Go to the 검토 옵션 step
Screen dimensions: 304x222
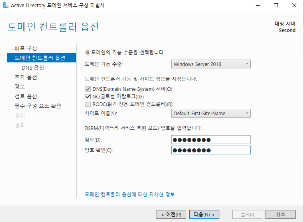pos(26,96)
